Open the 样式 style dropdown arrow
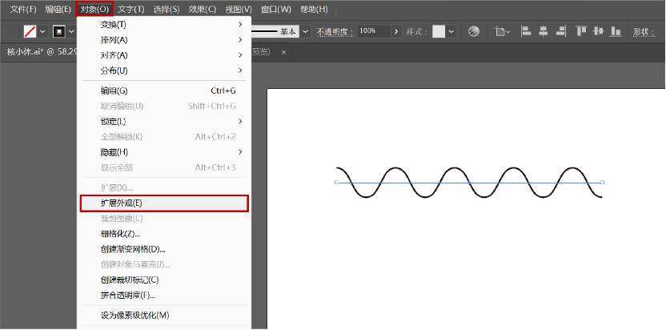666x330 pixels. 451,31
